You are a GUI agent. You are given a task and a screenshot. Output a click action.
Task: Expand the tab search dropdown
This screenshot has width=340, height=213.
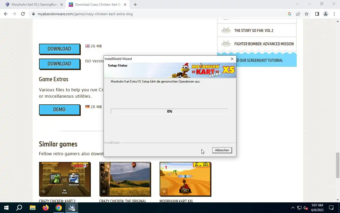pyautogui.click(x=297, y=4)
